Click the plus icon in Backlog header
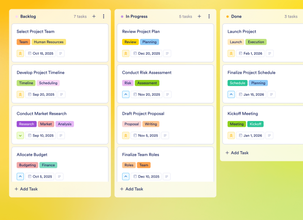The height and width of the screenshot is (220, 303). tap(94, 17)
